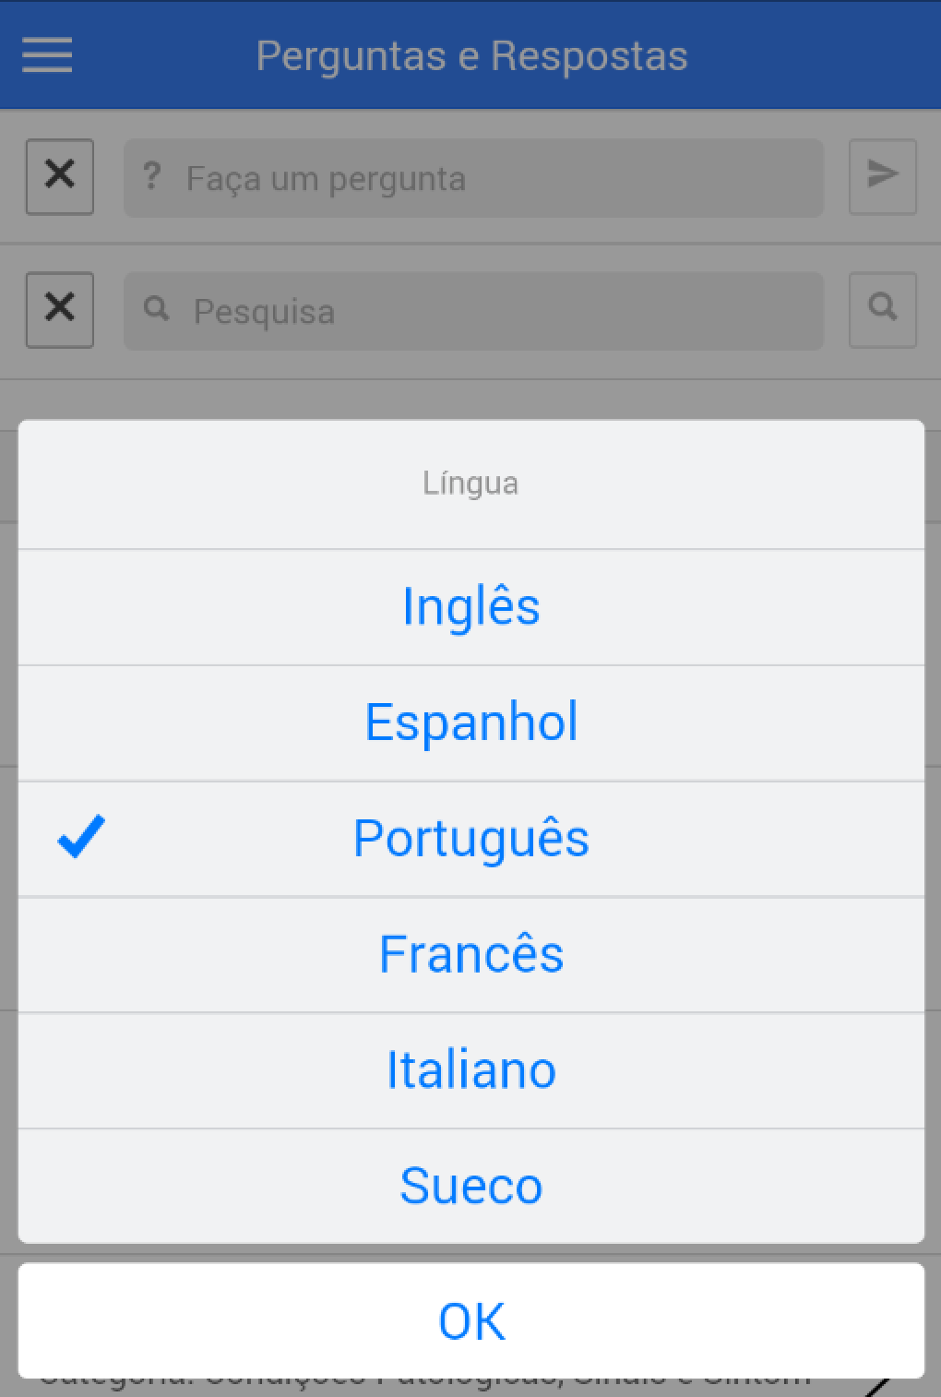Image resolution: width=941 pixels, height=1397 pixels.
Task: Click the question mark icon
Action: (152, 176)
